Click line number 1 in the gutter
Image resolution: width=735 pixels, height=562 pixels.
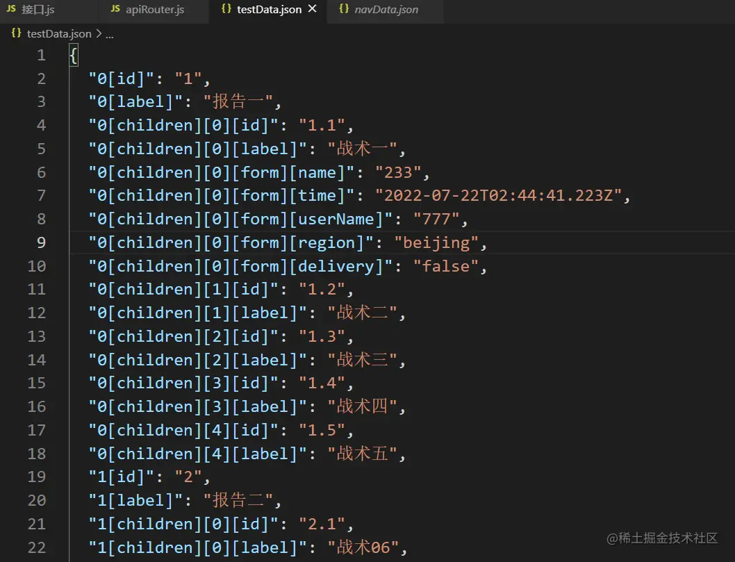(x=41, y=56)
